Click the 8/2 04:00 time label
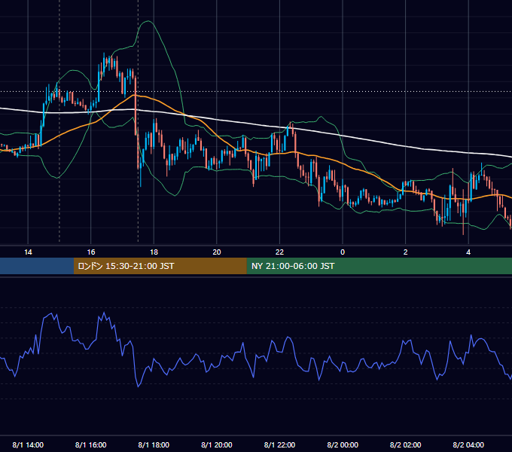 (468, 444)
